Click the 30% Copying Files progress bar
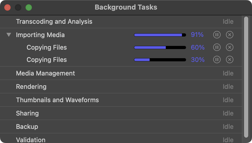 coord(160,60)
